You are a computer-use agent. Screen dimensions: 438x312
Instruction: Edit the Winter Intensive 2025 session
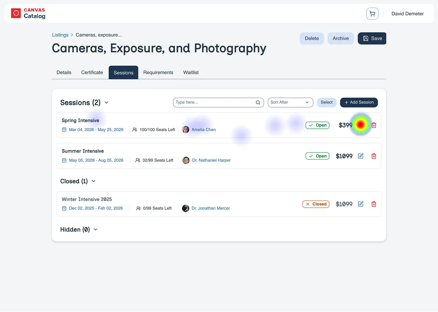[x=361, y=204]
